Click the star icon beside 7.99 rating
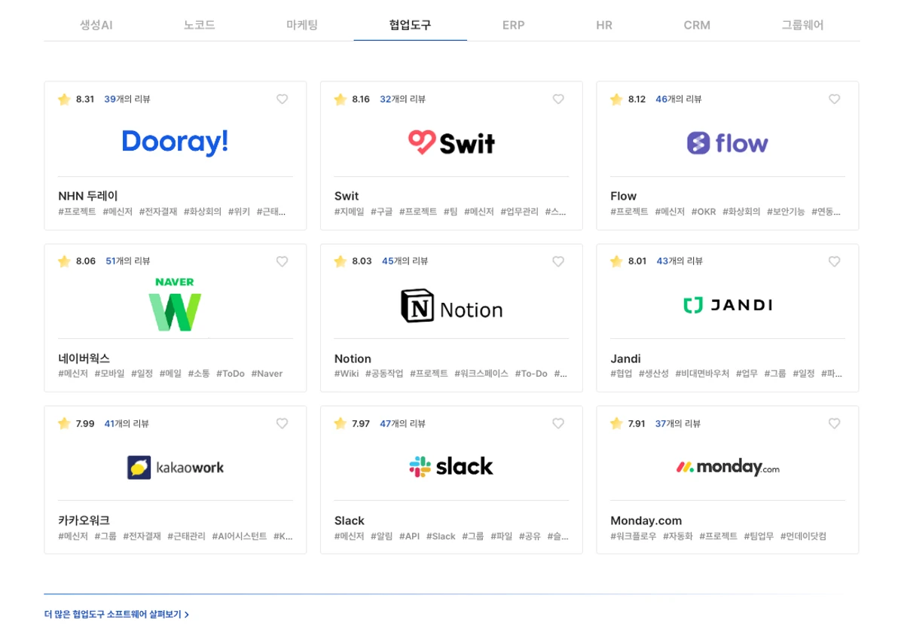The image size is (904, 635). 64,423
